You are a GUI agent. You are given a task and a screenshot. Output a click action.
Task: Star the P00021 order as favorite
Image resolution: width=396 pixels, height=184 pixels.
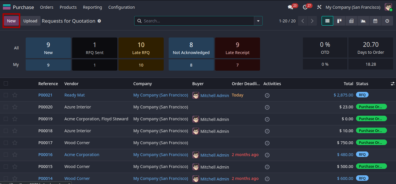(x=15, y=95)
